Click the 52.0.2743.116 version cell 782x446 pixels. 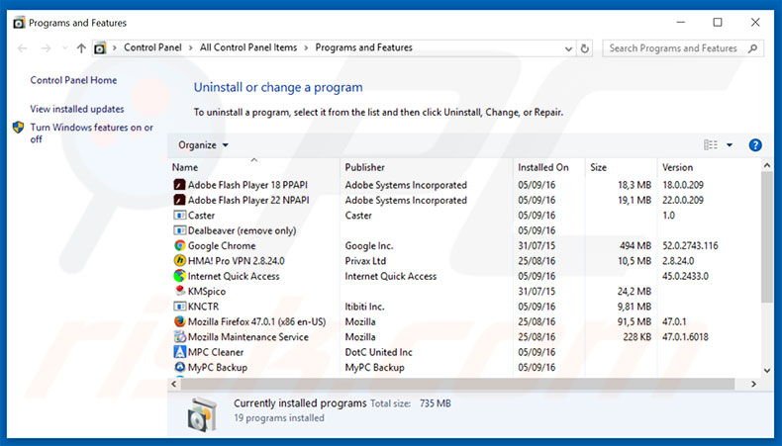pos(690,245)
